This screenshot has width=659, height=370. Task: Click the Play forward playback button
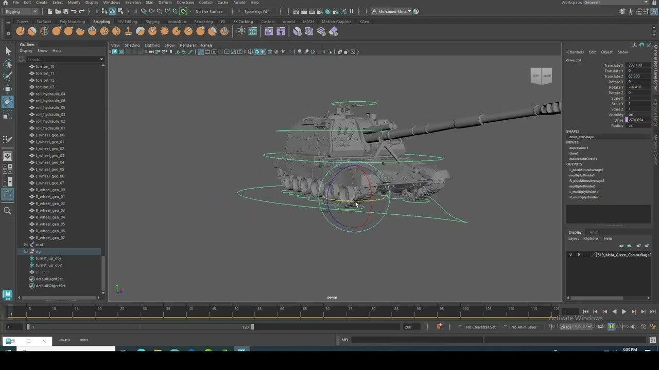coord(624,311)
